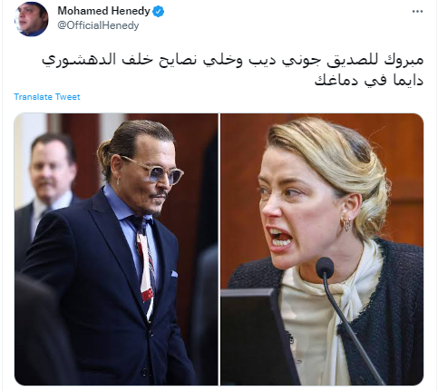
Task: Open the @OfficialHenedy handle
Action: click(x=98, y=25)
